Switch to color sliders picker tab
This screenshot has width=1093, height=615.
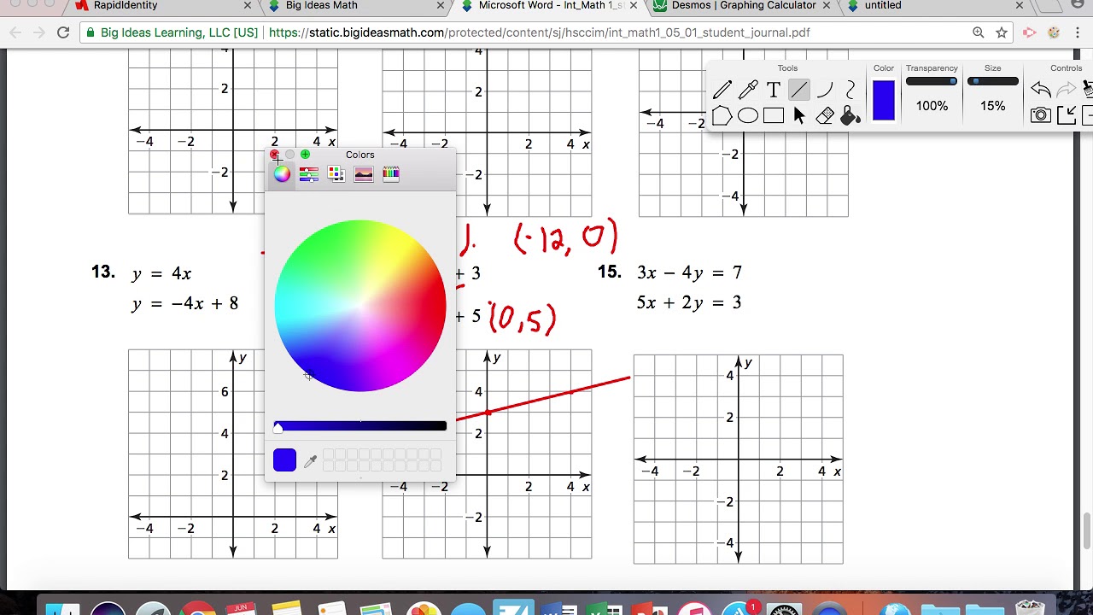[309, 174]
